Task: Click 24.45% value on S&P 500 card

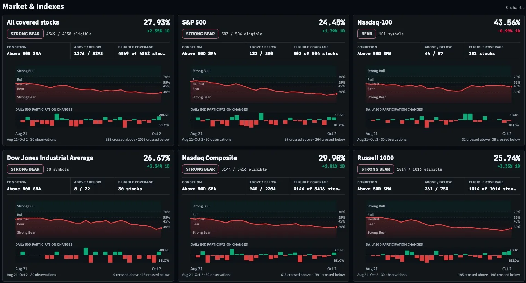Action: point(332,22)
